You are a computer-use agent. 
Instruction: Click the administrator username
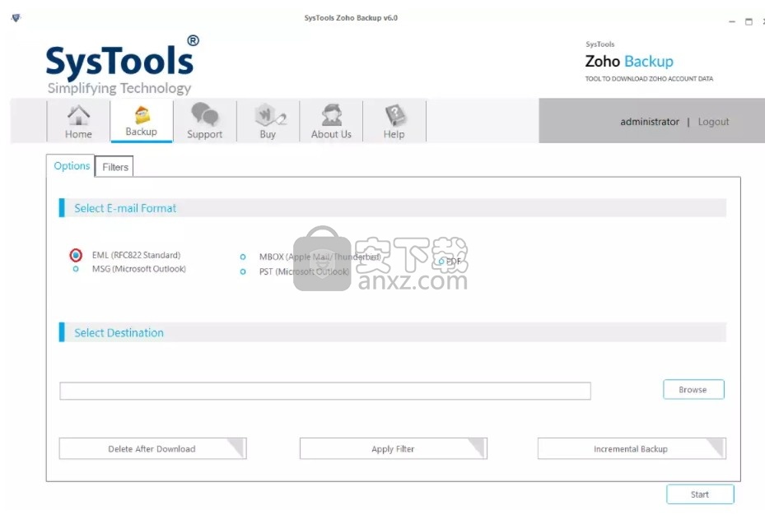coord(650,122)
